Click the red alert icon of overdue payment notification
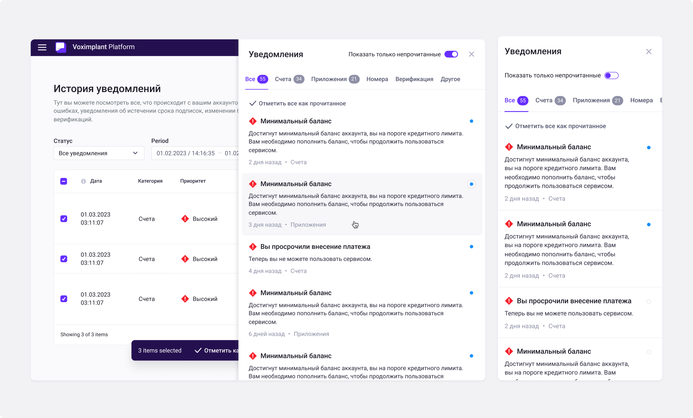 (x=253, y=247)
